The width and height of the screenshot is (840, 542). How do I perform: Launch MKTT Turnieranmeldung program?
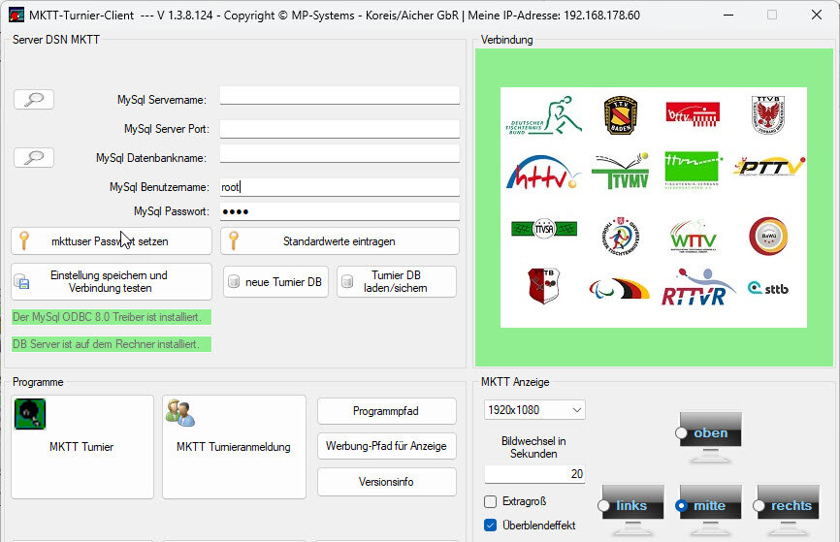point(233,446)
